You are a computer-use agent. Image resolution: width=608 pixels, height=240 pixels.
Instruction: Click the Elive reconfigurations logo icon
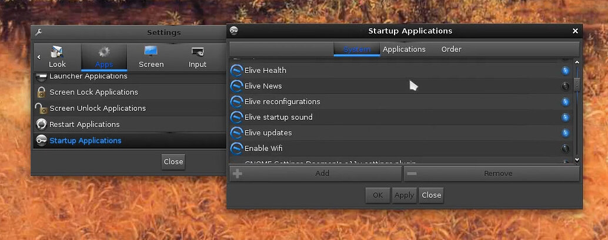tap(236, 102)
